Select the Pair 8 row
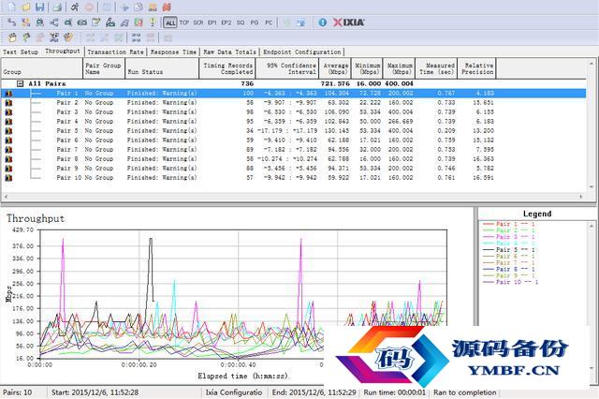This screenshot has width=599, height=399. [293, 158]
